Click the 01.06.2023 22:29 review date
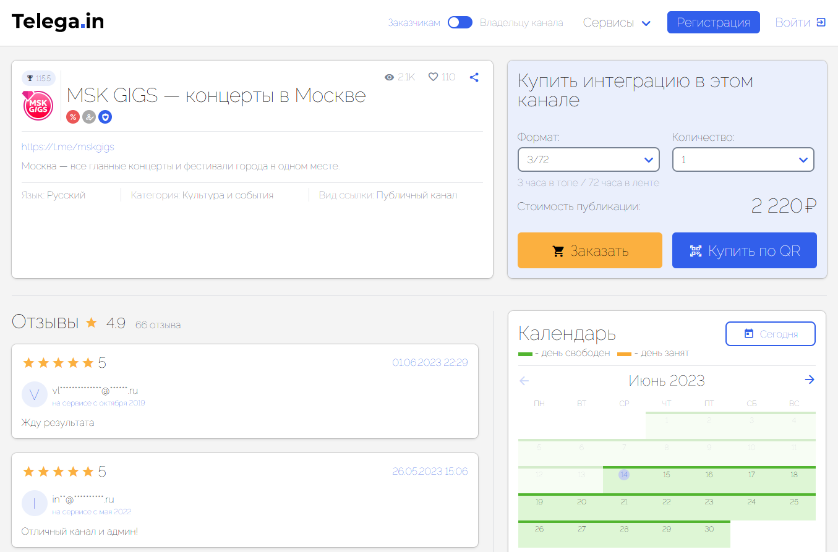Screen dimensions: 838x552 click(430, 362)
